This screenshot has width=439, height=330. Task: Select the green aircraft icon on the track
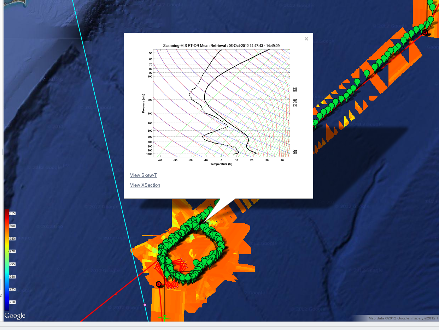pyautogui.click(x=164, y=318)
